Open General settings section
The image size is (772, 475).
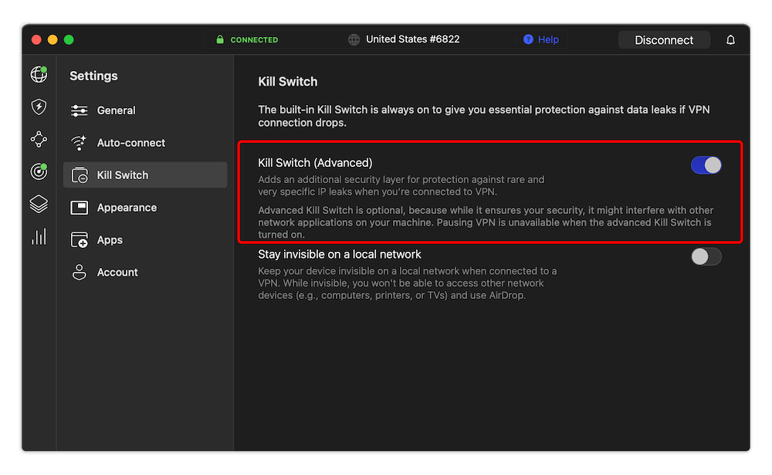click(x=145, y=110)
